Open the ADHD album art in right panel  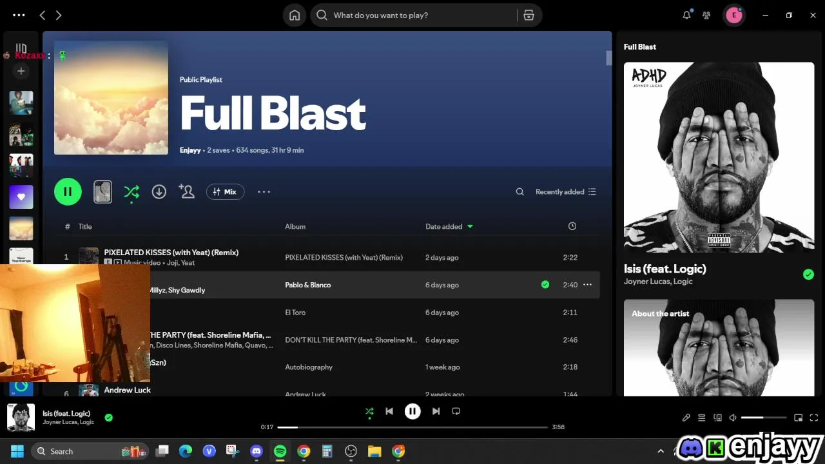pos(719,157)
